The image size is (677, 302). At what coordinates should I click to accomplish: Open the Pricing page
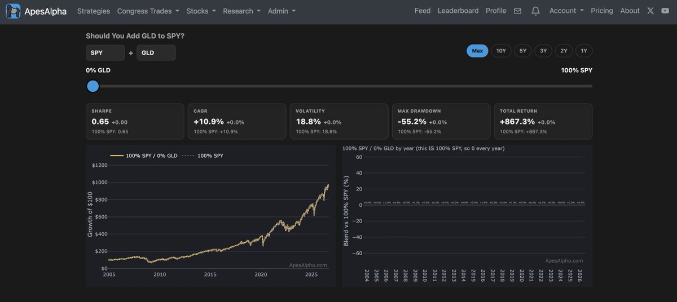pos(602,11)
